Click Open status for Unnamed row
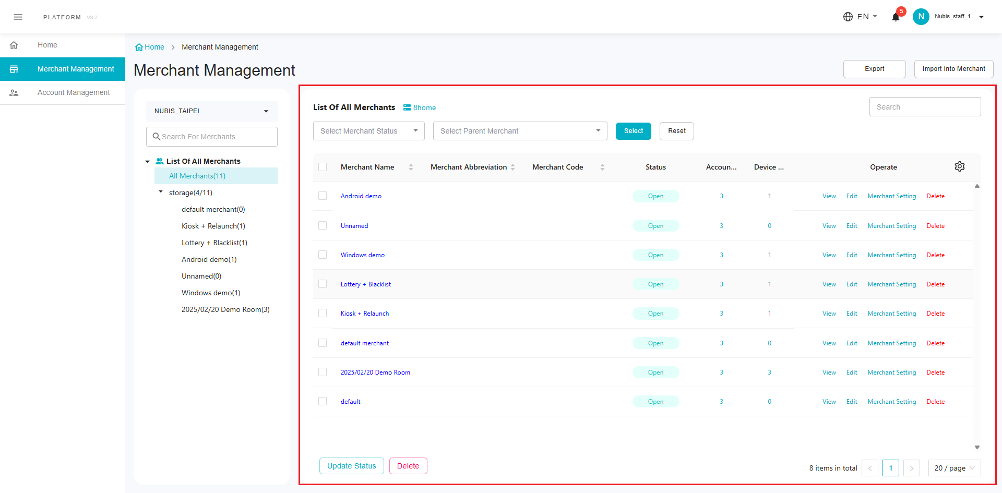This screenshot has width=1002, height=493. [x=656, y=226]
